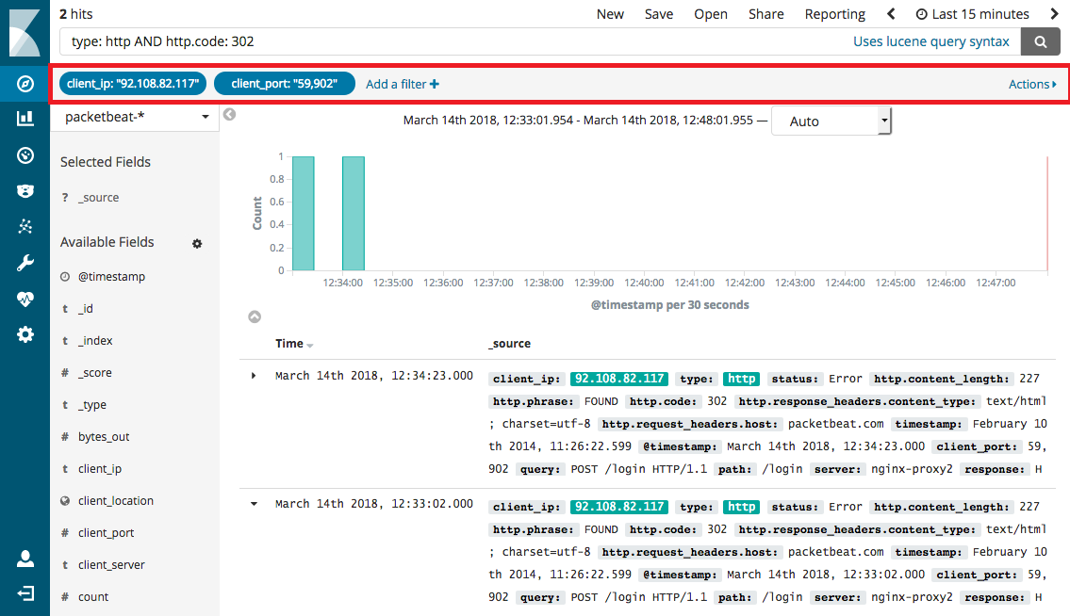Viewport: 1070px width, 616px height.
Task: Click Open in the top menu
Action: click(x=711, y=13)
